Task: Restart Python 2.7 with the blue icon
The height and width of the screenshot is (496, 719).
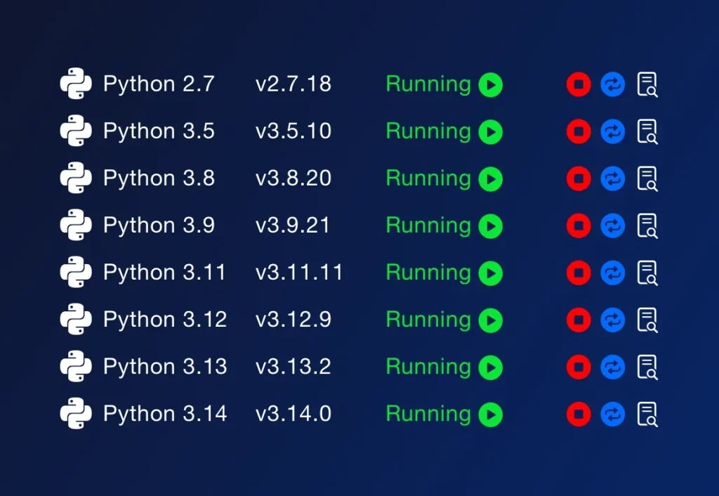Action: click(612, 84)
